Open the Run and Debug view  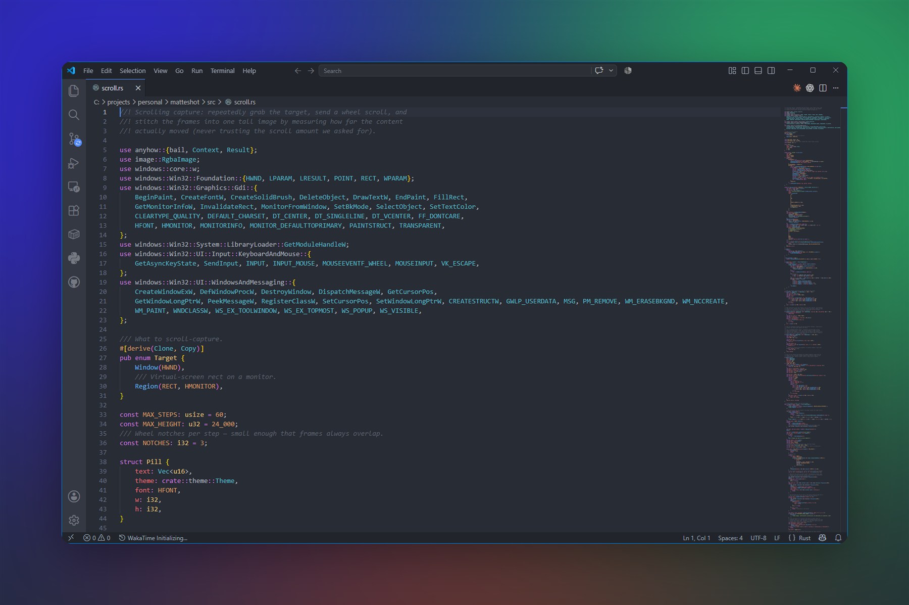(74, 163)
